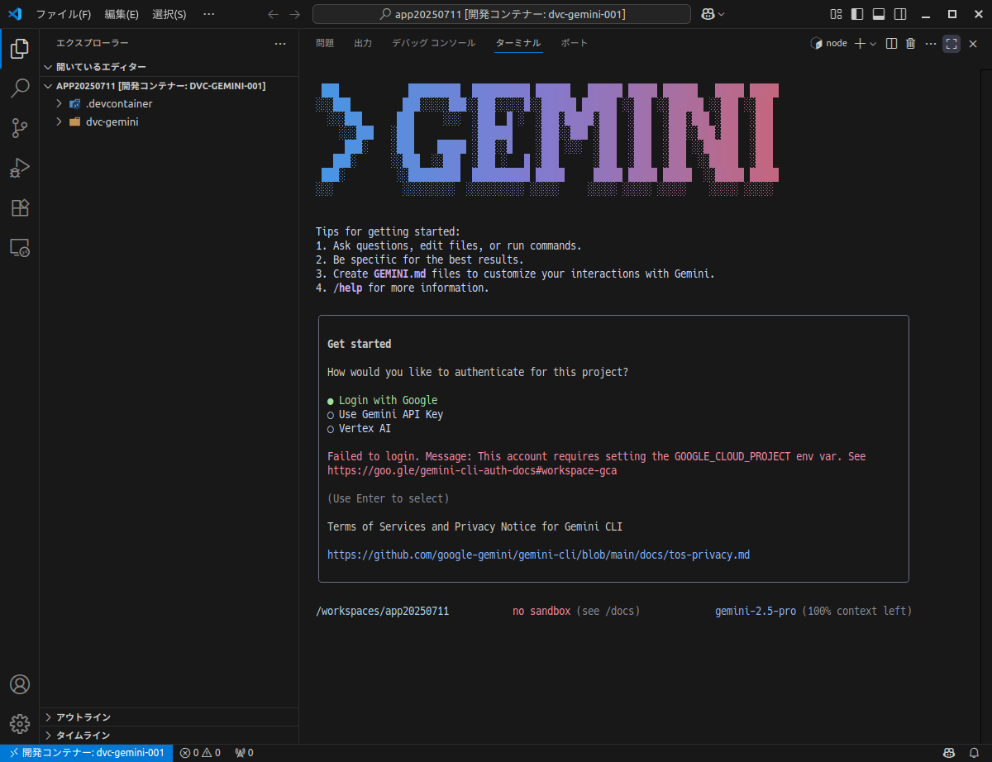Image resolution: width=992 pixels, height=762 pixels.
Task: Toggle the secondary side bar
Action: (900, 14)
